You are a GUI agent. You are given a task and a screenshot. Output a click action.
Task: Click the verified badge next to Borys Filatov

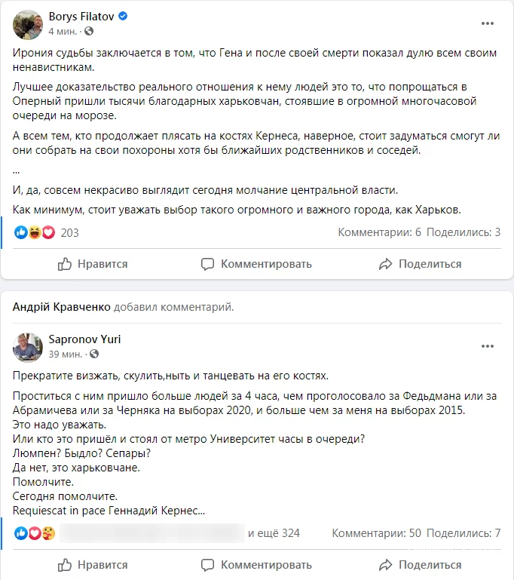(123, 16)
